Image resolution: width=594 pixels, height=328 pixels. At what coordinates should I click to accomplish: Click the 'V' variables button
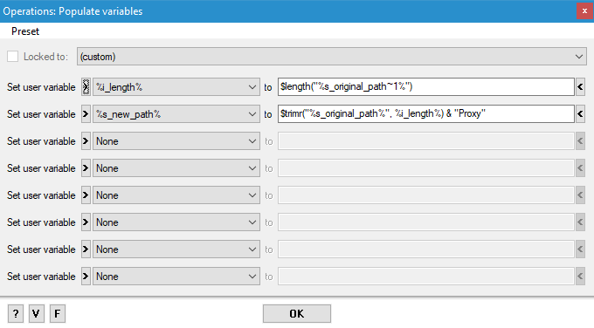pyautogui.click(x=36, y=314)
